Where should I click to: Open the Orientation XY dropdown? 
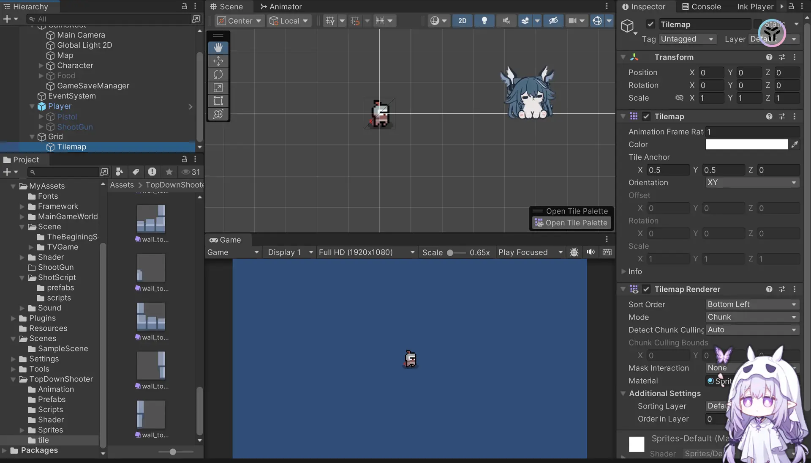coord(752,183)
